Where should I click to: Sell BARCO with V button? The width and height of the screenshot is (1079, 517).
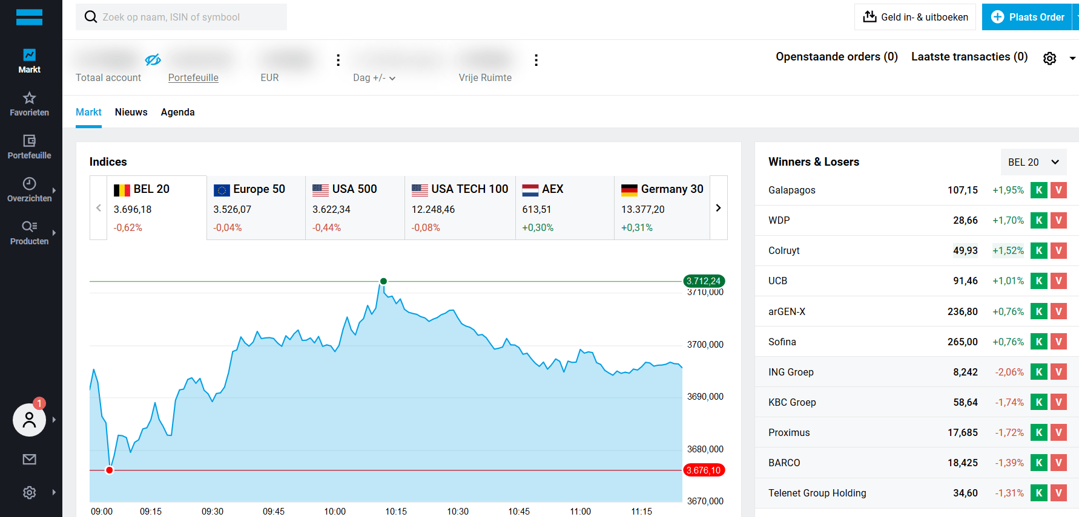1058,463
